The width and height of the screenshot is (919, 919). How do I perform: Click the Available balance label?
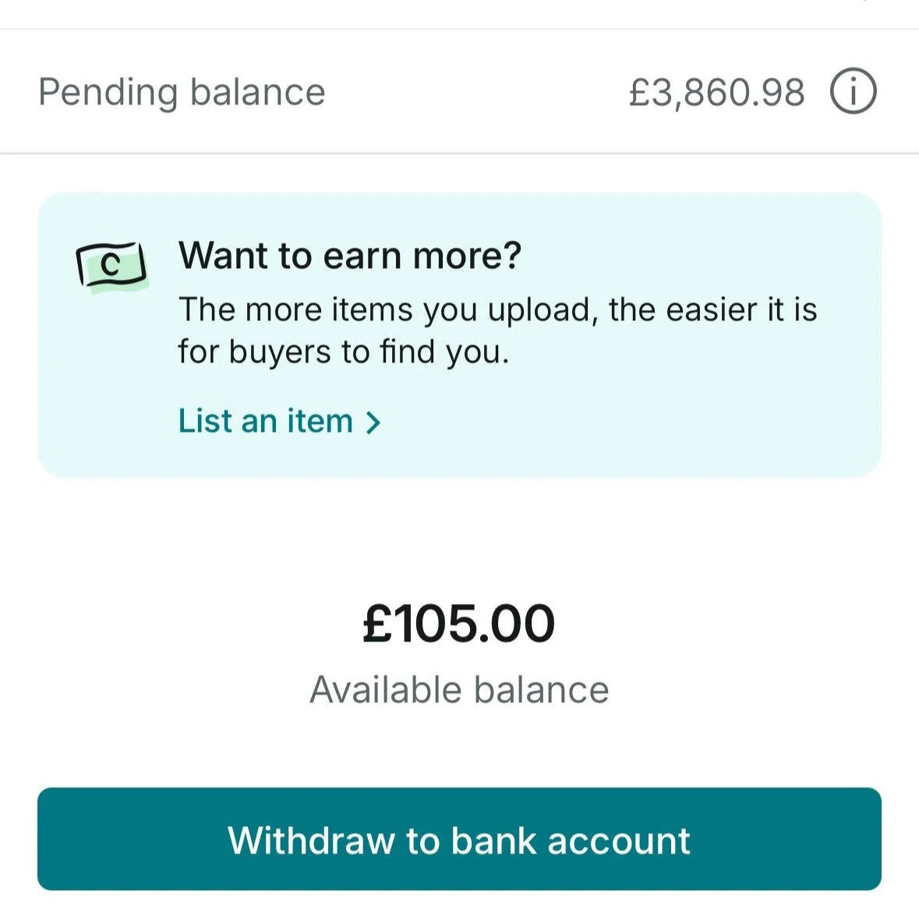click(459, 690)
